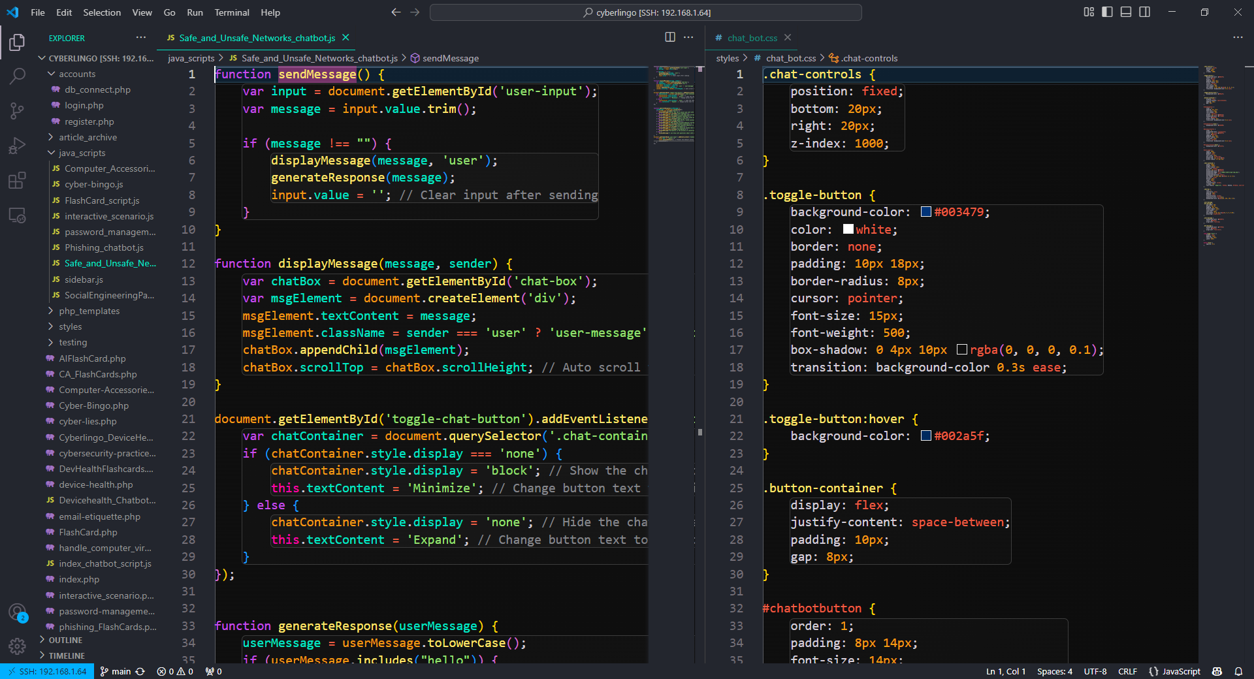This screenshot has width=1254, height=679.
Task: Click the VS Code logo icon
Action: pos(12,12)
